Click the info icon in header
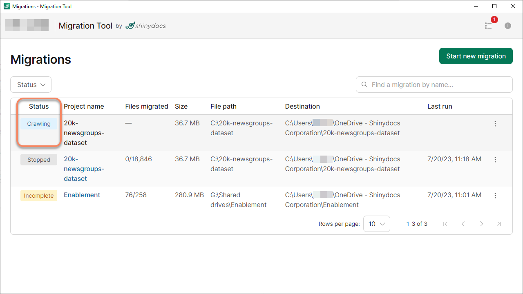The image size is (523, 294). click(x=508, y=26)
